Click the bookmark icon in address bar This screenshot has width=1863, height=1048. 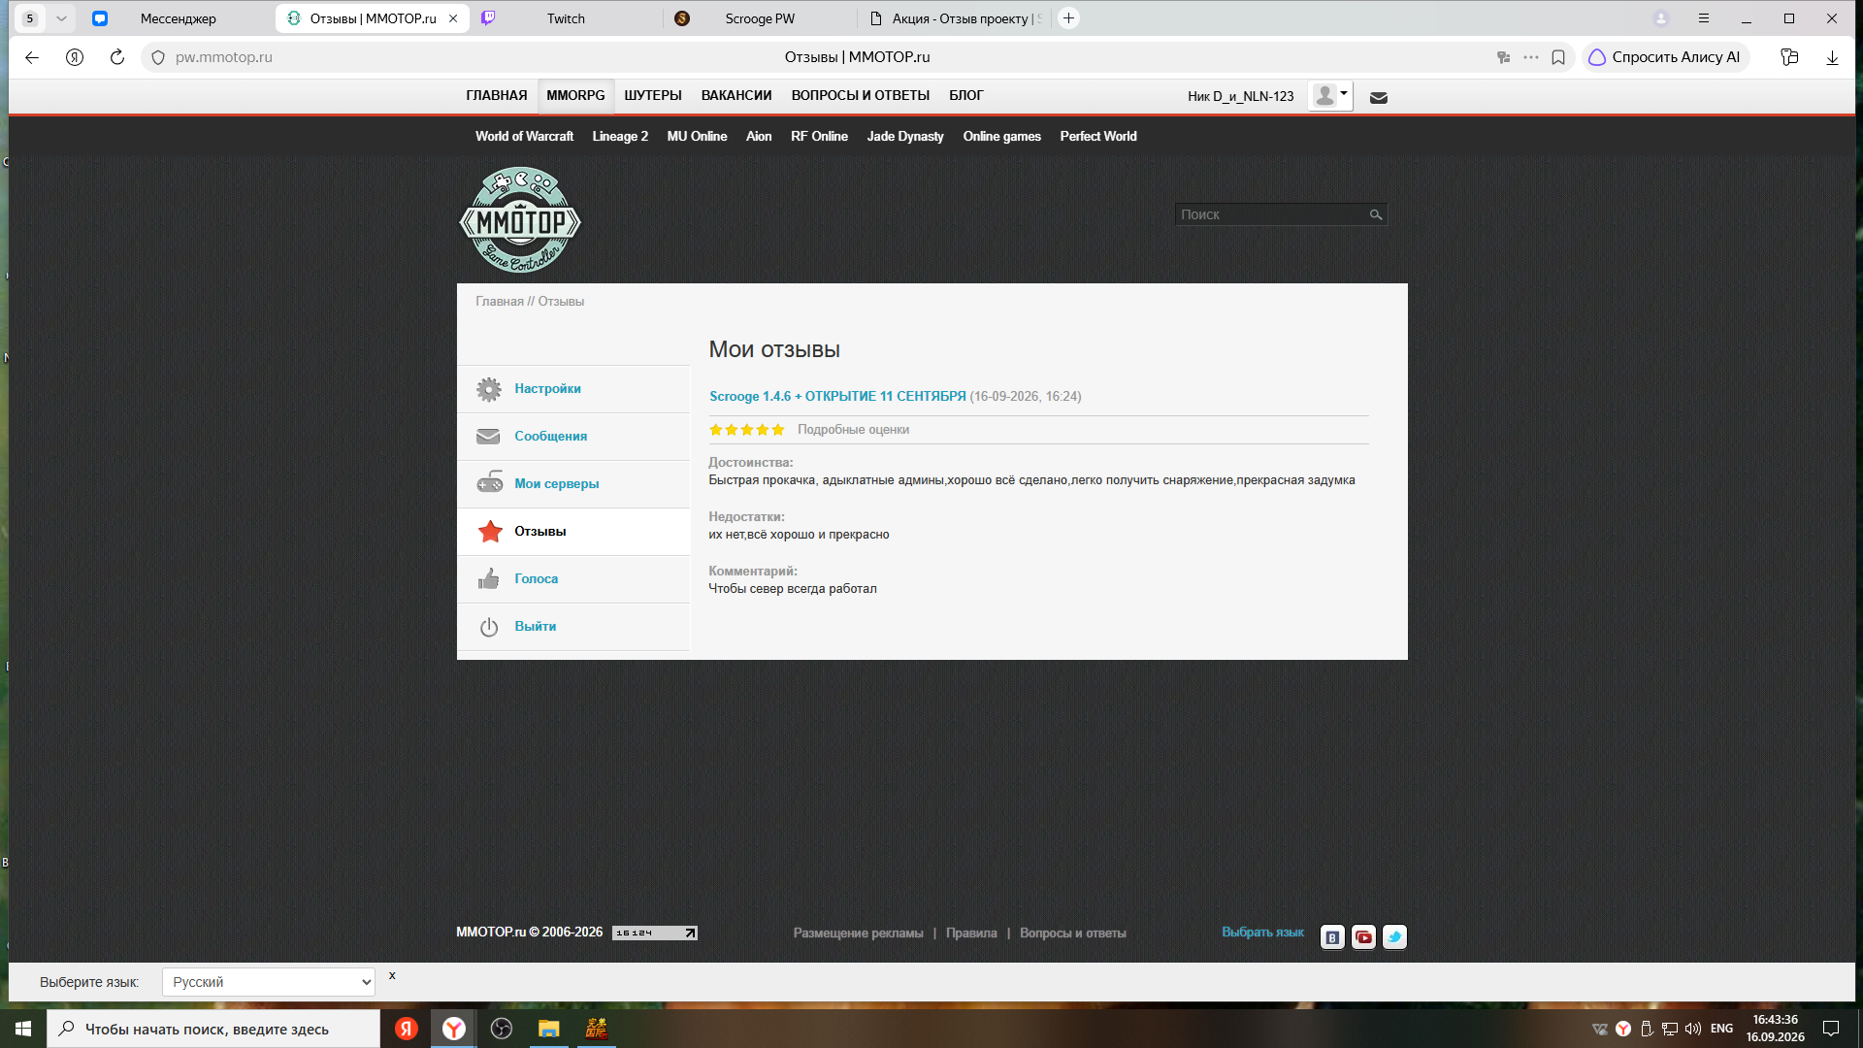coord(1558,57)
